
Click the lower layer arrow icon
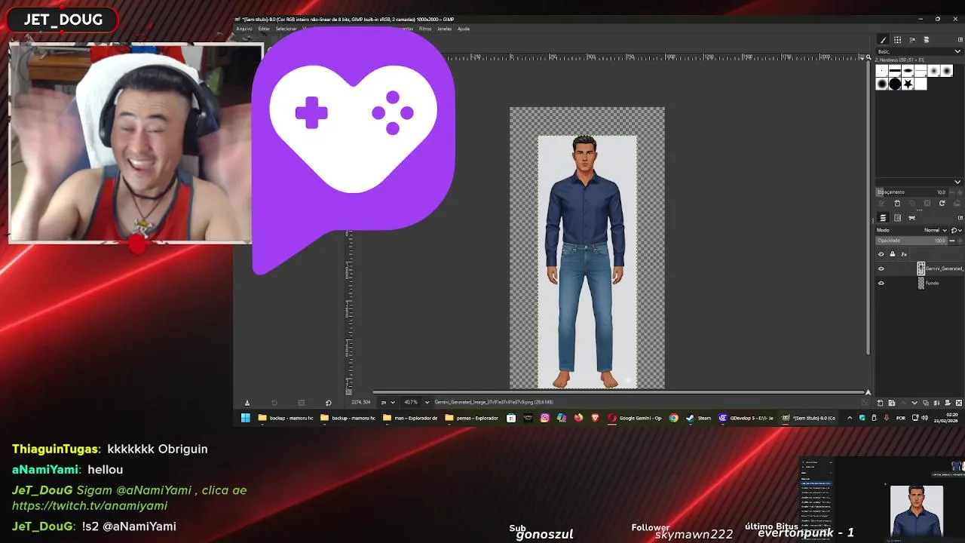(x=914, y=403)
